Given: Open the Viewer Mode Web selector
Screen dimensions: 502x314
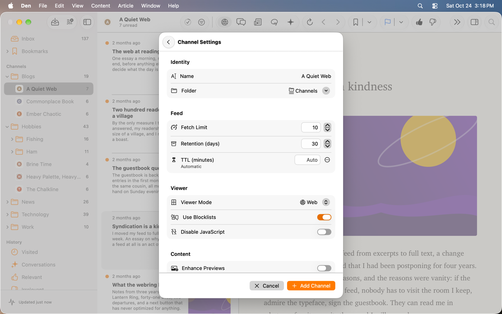Looking at the screenshot, I should click(326, 202).
